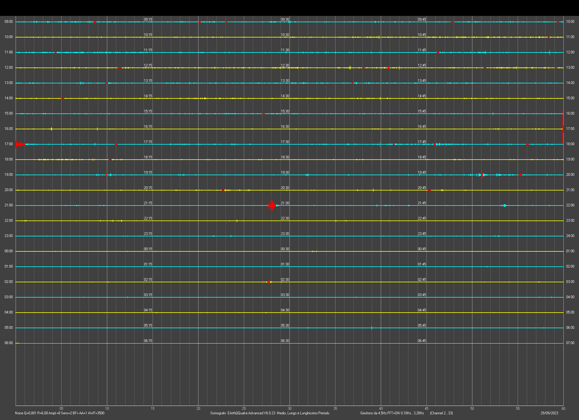
Task: Click the 'Sismografo EArthQQuake Advanced V6.0.23' text
Action: coord(243,413)
